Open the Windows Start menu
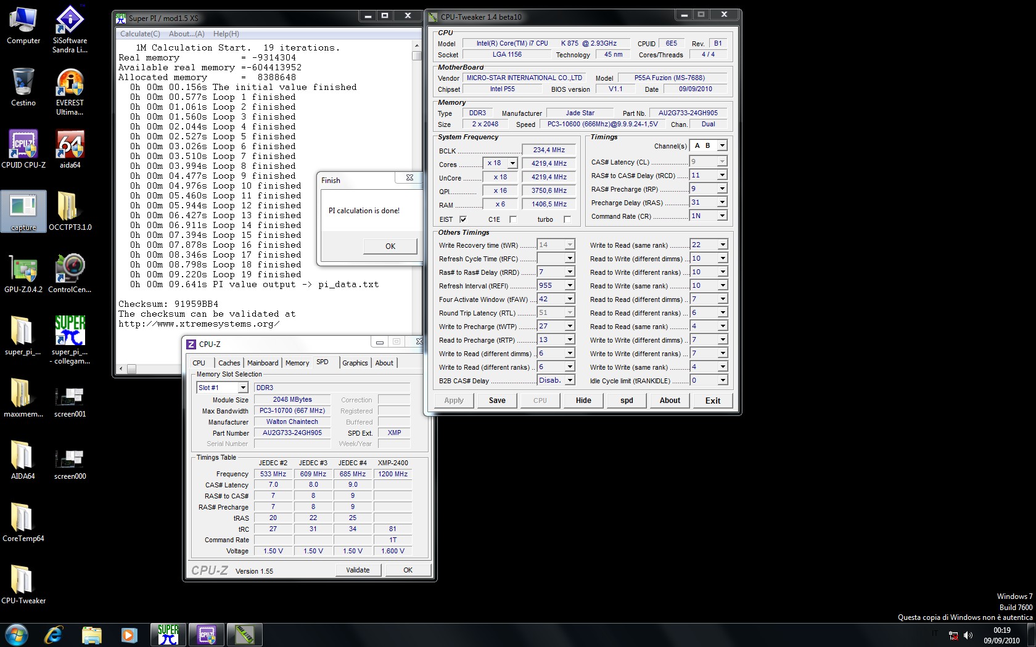This screenshot has width=1036, height=647. tap(17, 635)
